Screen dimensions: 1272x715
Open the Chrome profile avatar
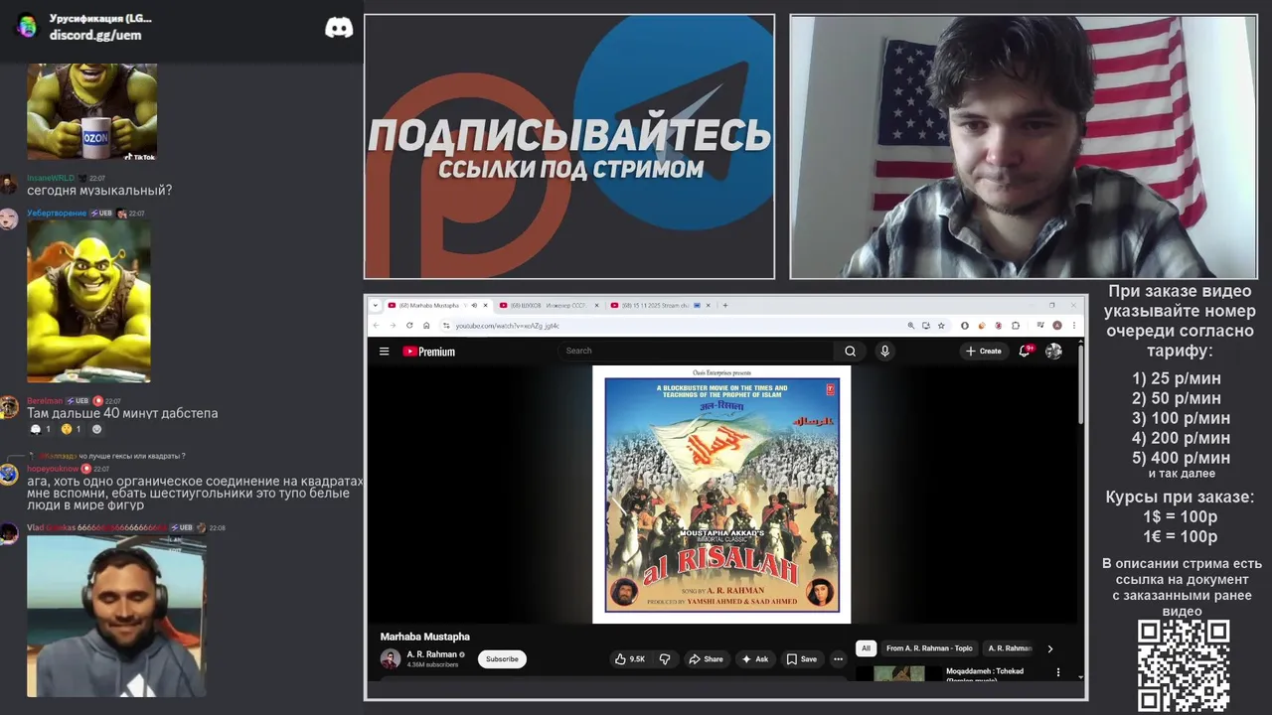point(1057,326)
